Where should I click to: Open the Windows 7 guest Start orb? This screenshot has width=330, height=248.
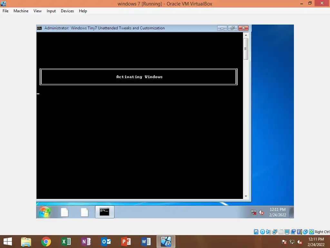pyautogui.click(x=45, y=212)
